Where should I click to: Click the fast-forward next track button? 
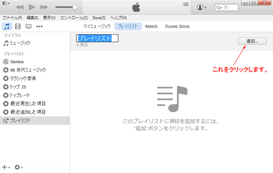pos(44,7)
